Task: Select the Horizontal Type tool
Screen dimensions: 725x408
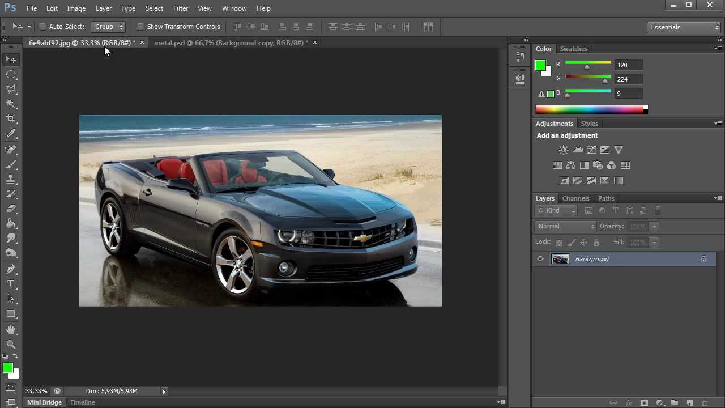Action: [11, 284]
